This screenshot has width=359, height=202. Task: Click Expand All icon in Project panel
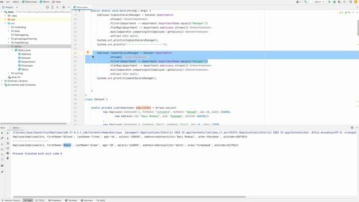click(52, 7)
